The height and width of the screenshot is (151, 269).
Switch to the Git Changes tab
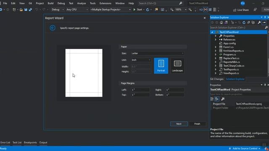[x=217, y=79]
